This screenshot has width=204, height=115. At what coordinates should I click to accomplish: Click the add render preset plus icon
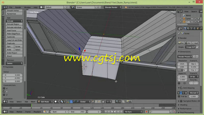click(x=194, y=56)
